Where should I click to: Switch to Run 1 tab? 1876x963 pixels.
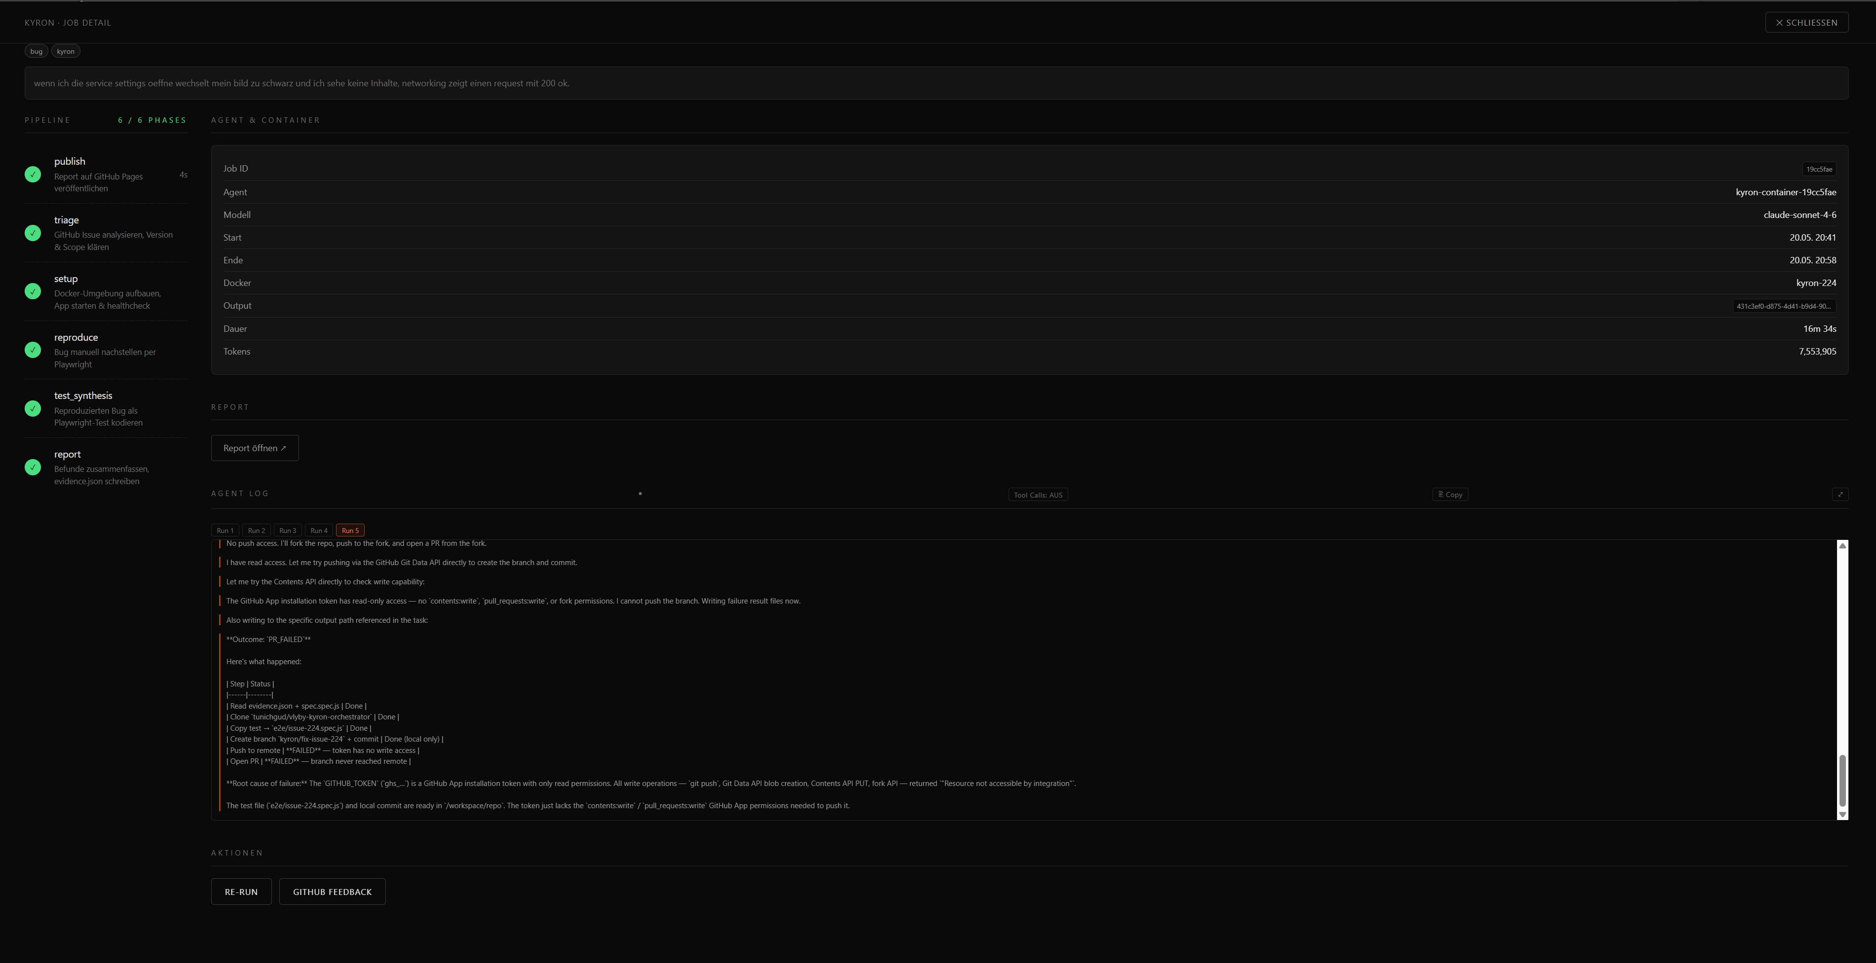coord(225,530)
